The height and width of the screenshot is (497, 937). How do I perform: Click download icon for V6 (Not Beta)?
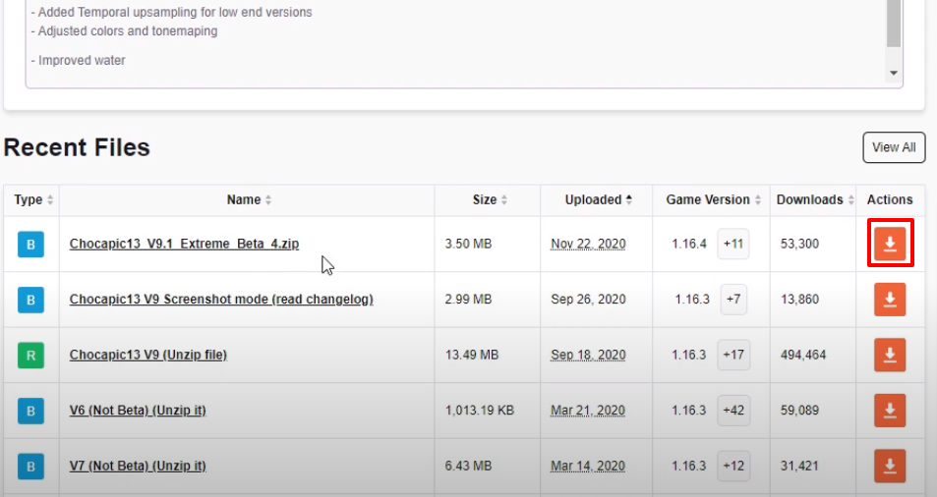pyautogui.click(x=890, y=410)
